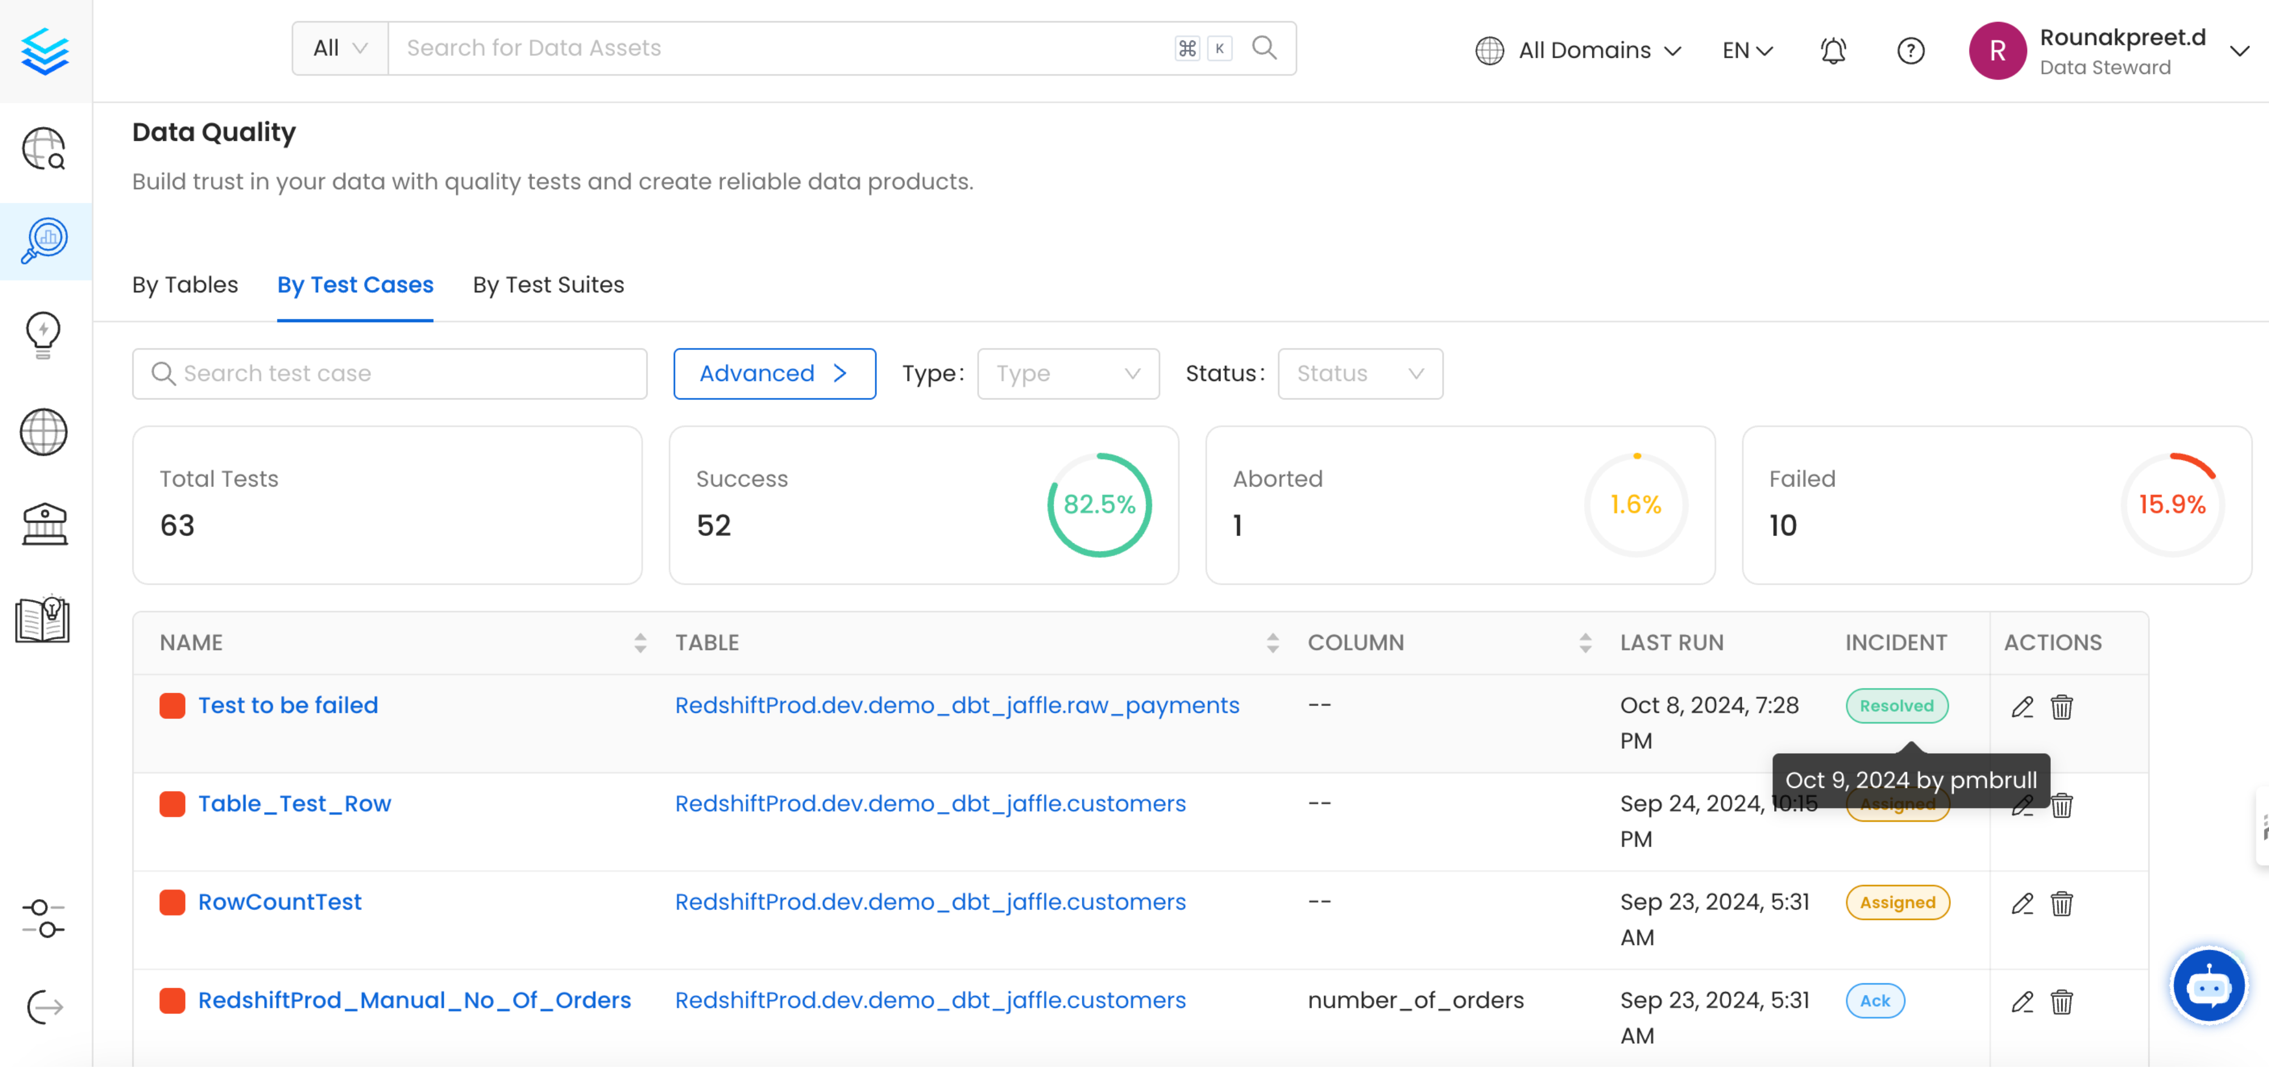Click the help question mark icon
This screenshot has width=2269, height=1091.
pos(1910,51)
